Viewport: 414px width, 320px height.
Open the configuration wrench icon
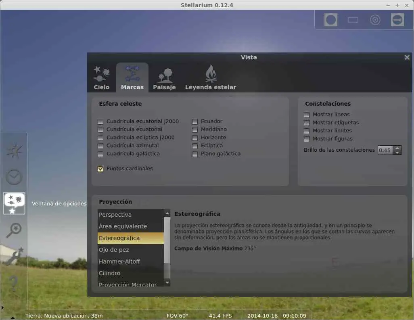click(15, 255)
